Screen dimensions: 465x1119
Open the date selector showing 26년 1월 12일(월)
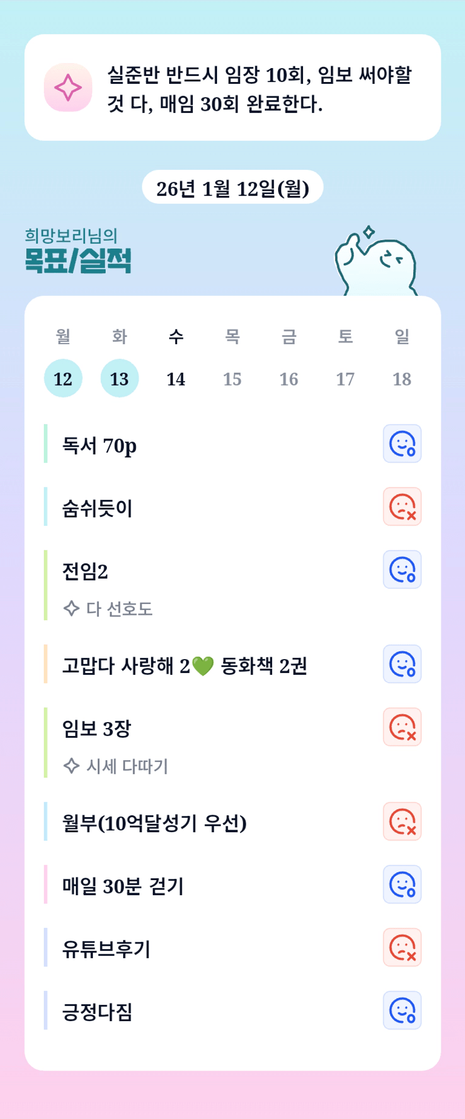pyautogui.click(x=232, y=188)
